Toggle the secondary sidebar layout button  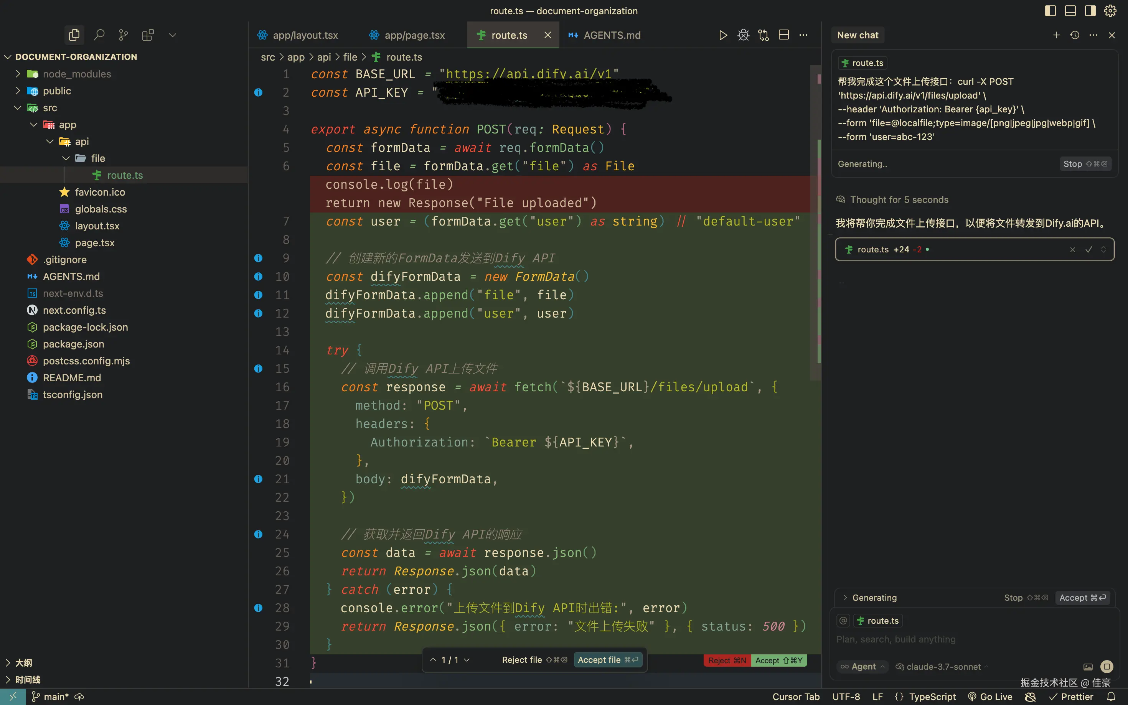tap(1090, 11)
